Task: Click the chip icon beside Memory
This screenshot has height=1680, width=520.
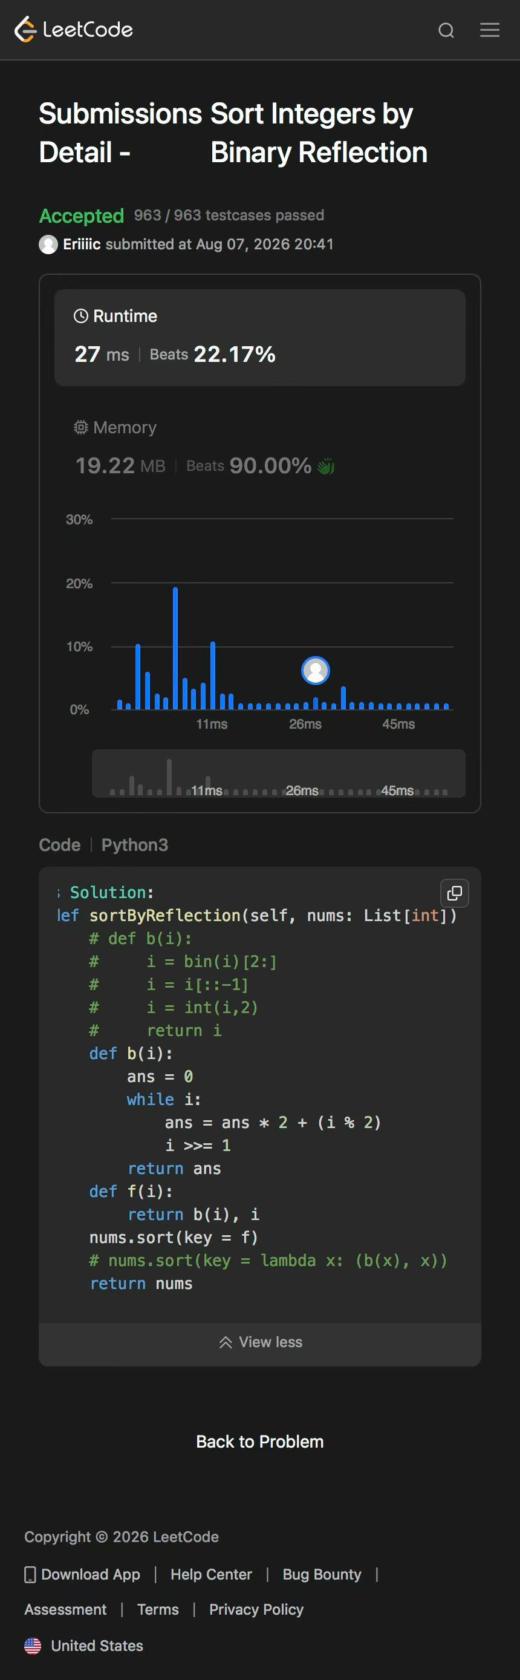Action: (81, 427)
